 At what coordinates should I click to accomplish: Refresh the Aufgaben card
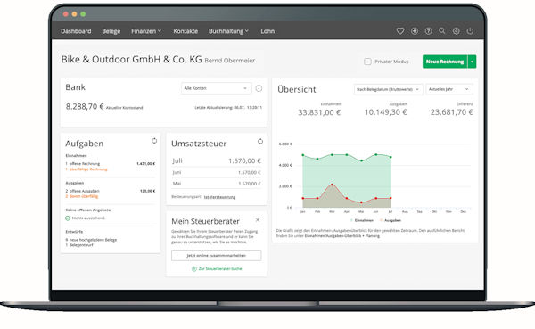click(154, 141)
